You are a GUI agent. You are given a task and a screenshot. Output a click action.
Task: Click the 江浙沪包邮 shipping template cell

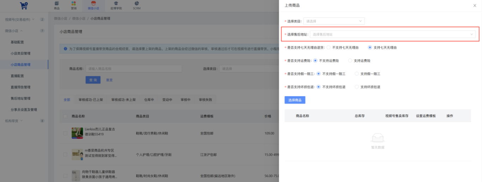pyautogui.click(x=209, y=155)
